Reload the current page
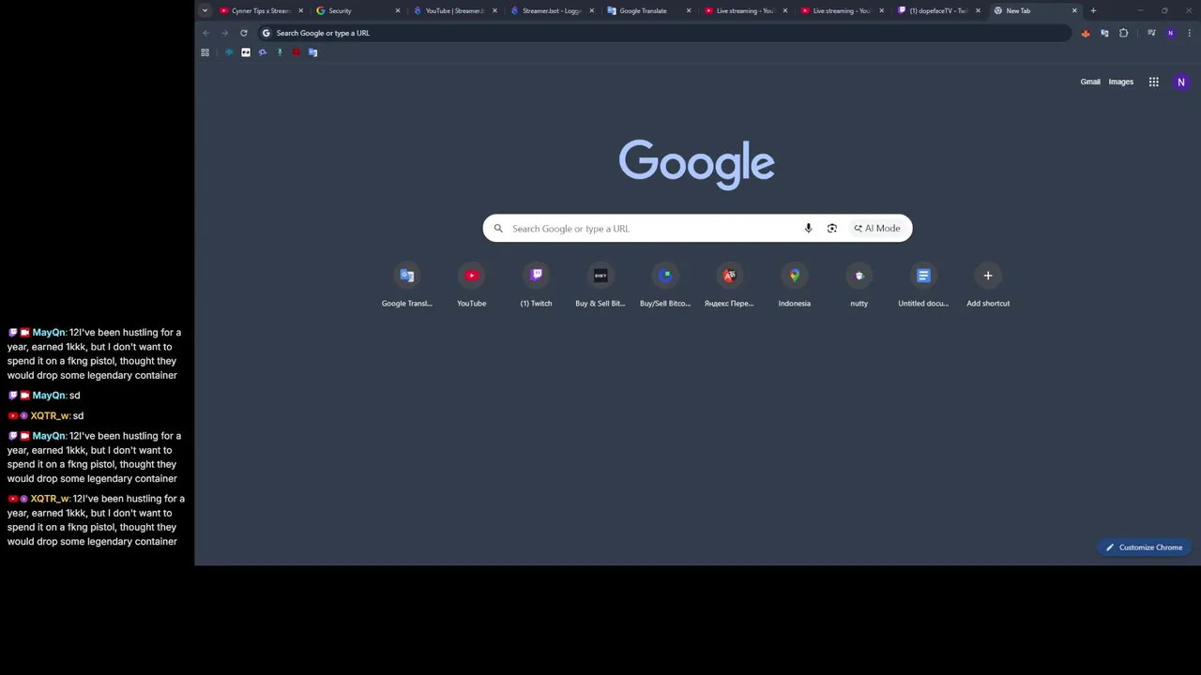Screen dimensions: 1201x675 [243, 33]
